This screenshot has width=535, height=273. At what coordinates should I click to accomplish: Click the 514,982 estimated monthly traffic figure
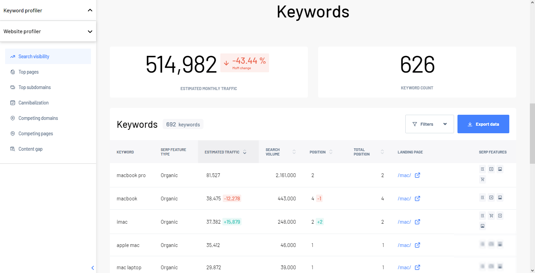tap(181, 64)
